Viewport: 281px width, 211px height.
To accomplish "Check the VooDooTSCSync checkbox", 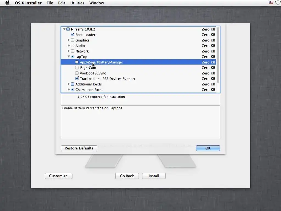I will (77, 73).
